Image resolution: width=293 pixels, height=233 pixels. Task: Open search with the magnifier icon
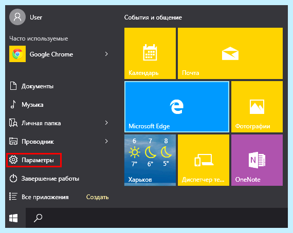[x=38, y=218]
